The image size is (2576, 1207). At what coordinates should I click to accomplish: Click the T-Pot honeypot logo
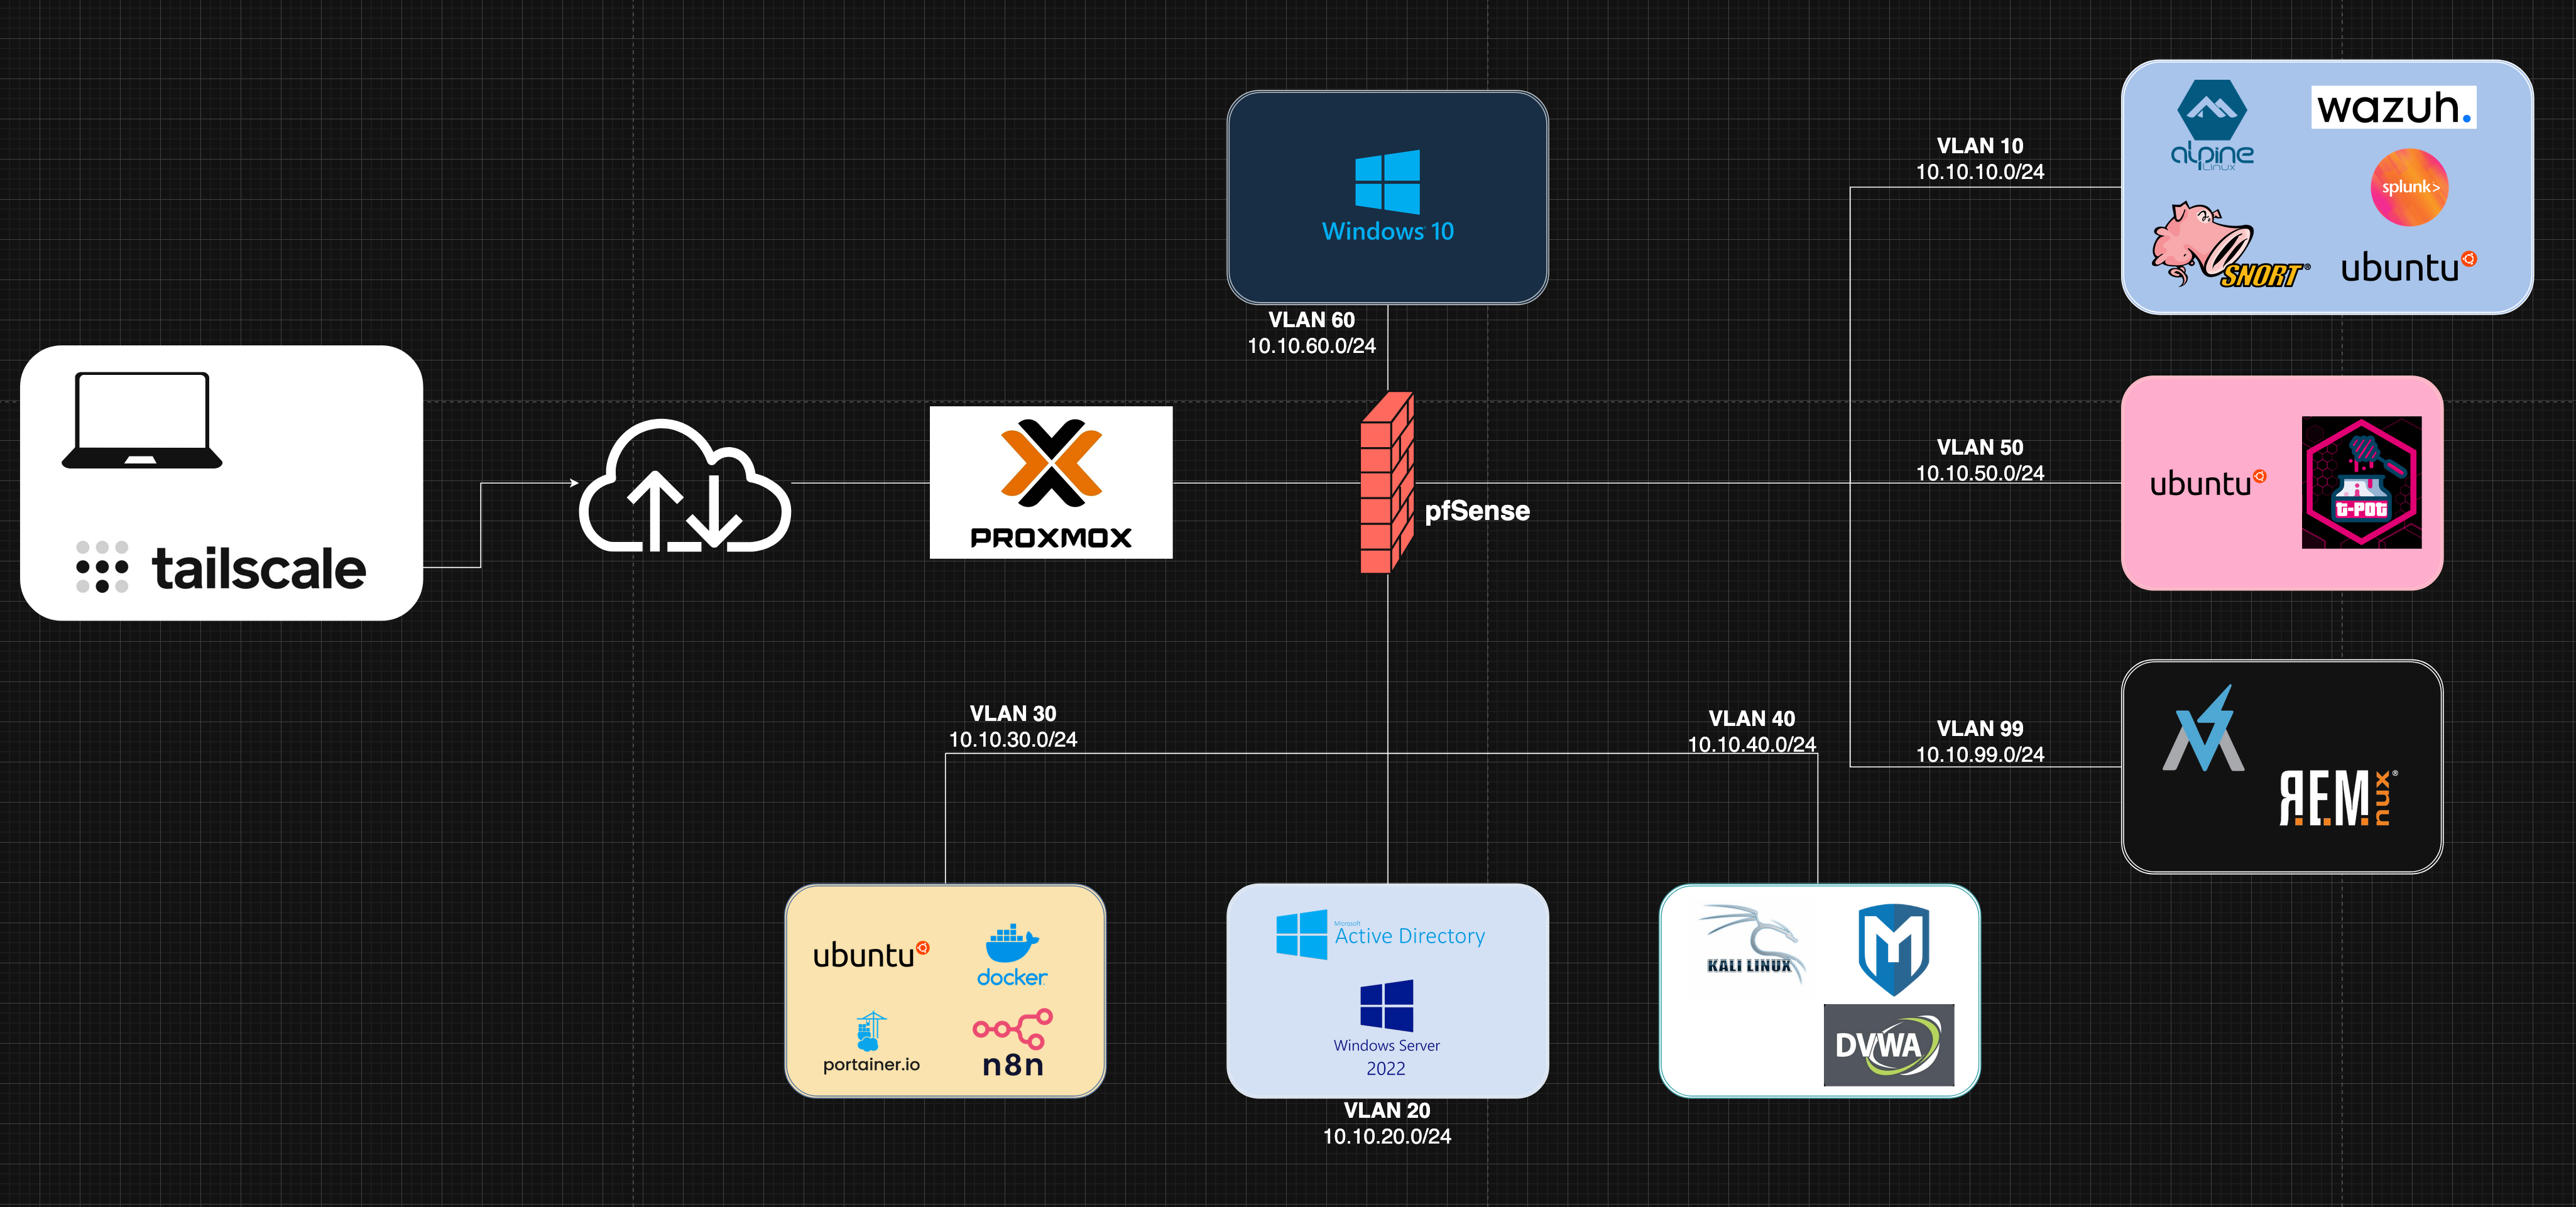click(2362, 482)
